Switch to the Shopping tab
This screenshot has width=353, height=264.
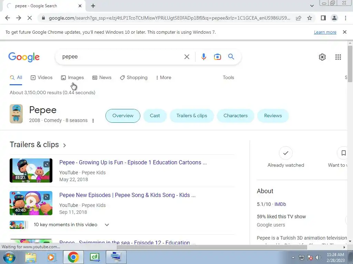(134, 78)
